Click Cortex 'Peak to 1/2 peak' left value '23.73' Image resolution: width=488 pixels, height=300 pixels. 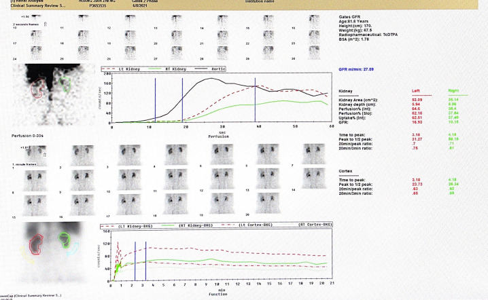pyautogui.click(x=417, y=185)
